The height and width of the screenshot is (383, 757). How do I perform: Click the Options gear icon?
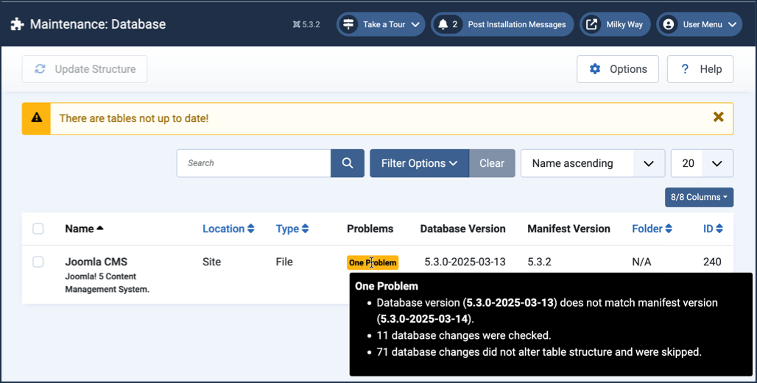point(595,69)
